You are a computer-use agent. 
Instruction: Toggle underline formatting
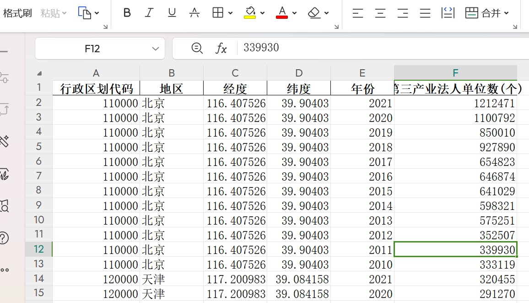[172, 13]
